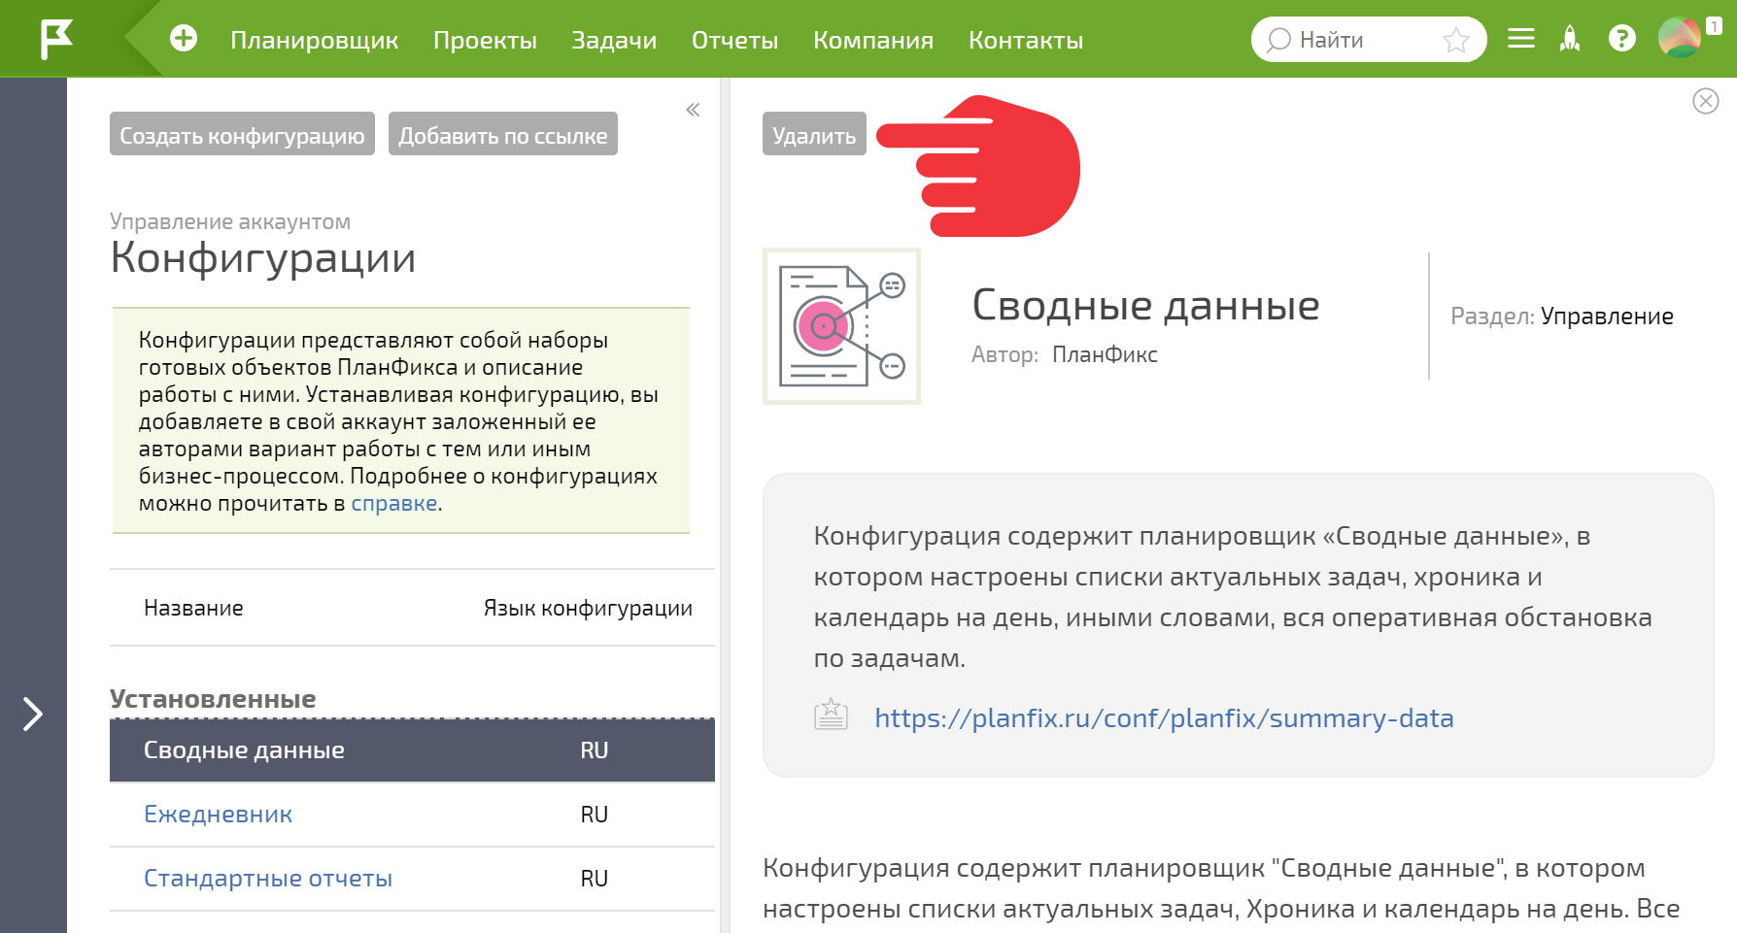This screenshot has width=1737, height=933.
Task: Click the plus add-new icon
Action: [x=184, y=39]
